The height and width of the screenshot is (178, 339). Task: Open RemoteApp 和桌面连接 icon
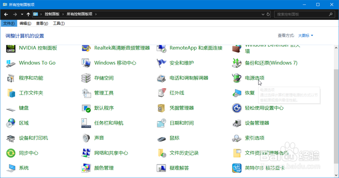[161, 48]
